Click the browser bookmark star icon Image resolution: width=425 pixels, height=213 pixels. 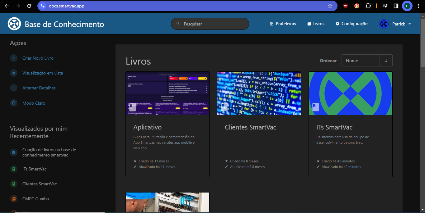point(330,6)
